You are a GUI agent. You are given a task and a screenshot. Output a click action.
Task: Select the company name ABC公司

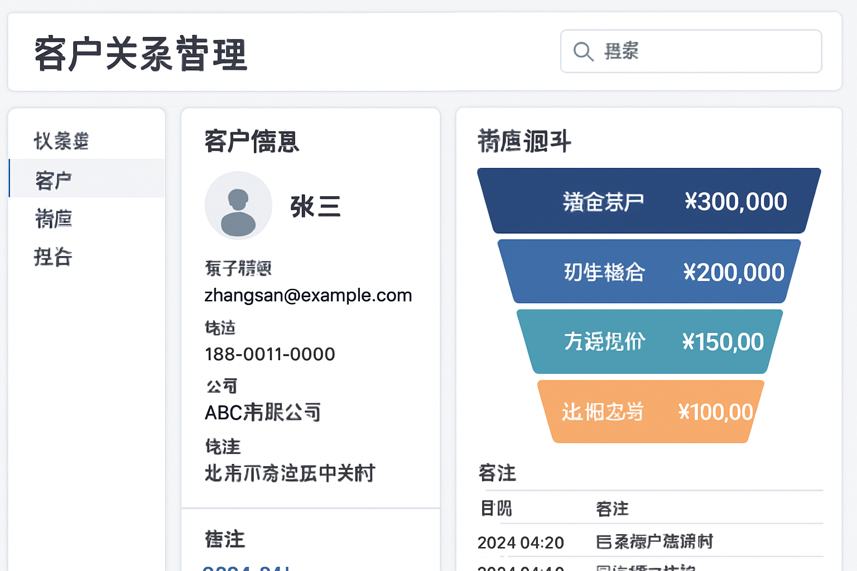[262, 413]
